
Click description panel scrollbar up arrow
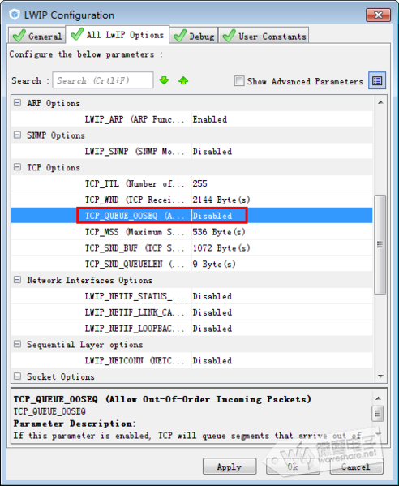pos(378,398)
